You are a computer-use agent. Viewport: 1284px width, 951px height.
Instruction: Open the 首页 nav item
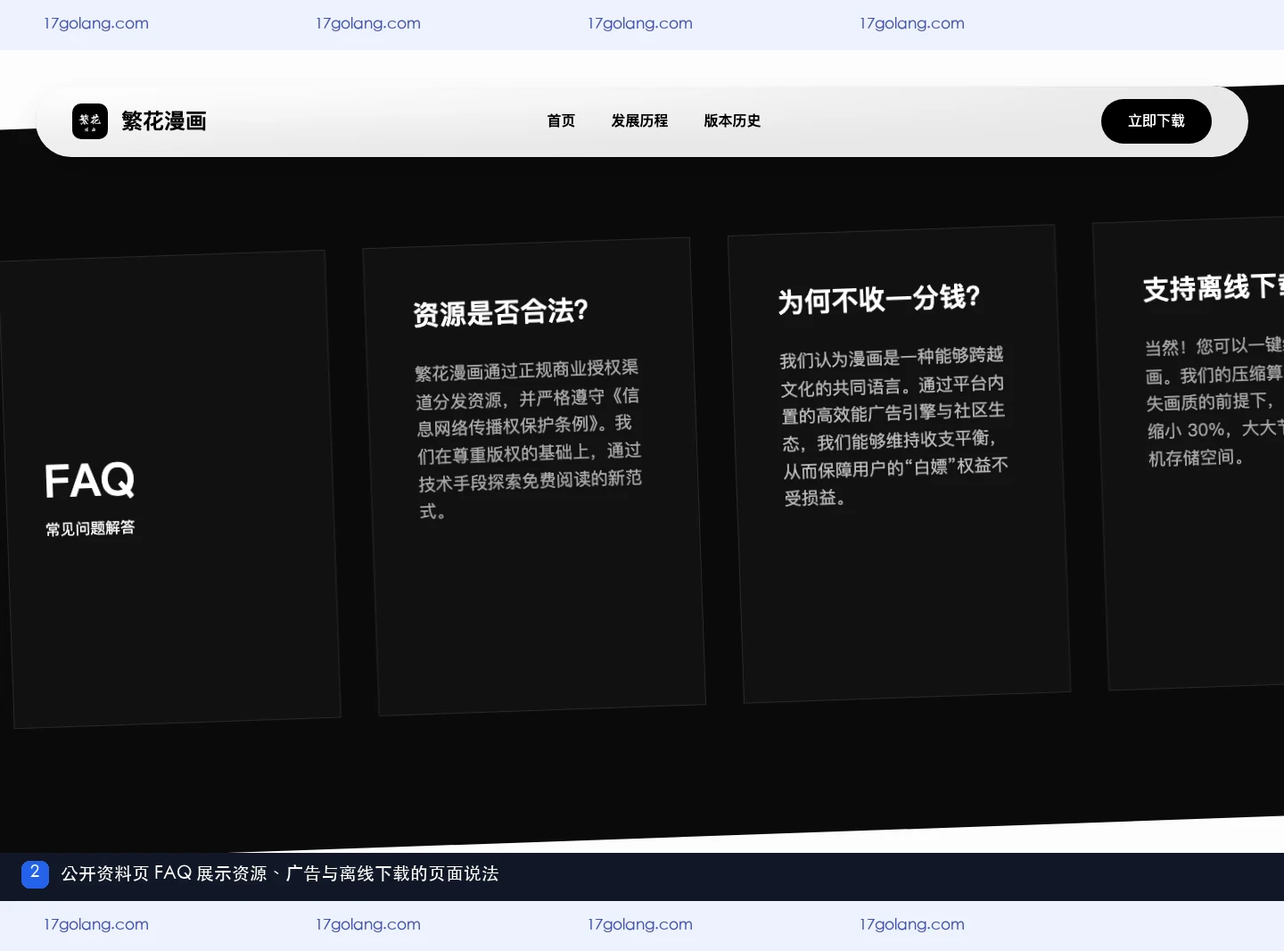tap(561, 121)
